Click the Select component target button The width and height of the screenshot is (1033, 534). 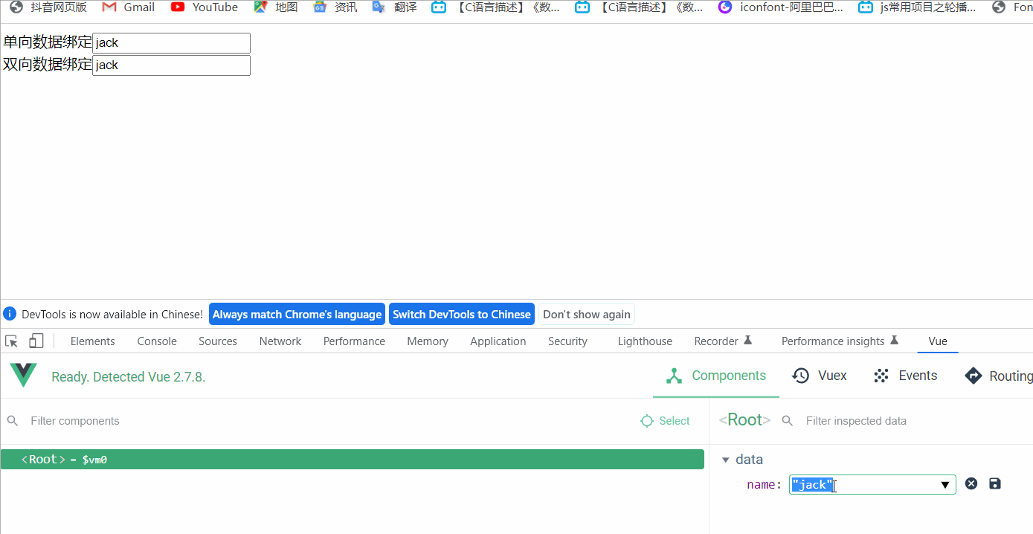point(665,421)
